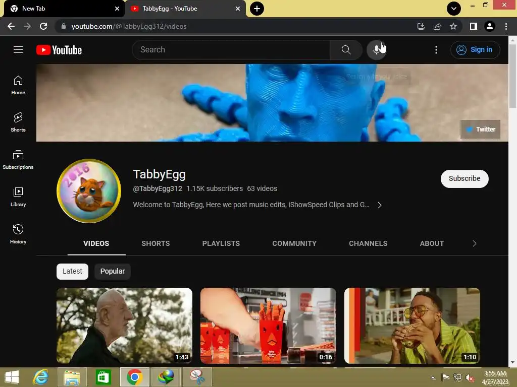Open the 1:10 video thumbnail
Screen dimensions: 517x387
(x=412, y=326)
